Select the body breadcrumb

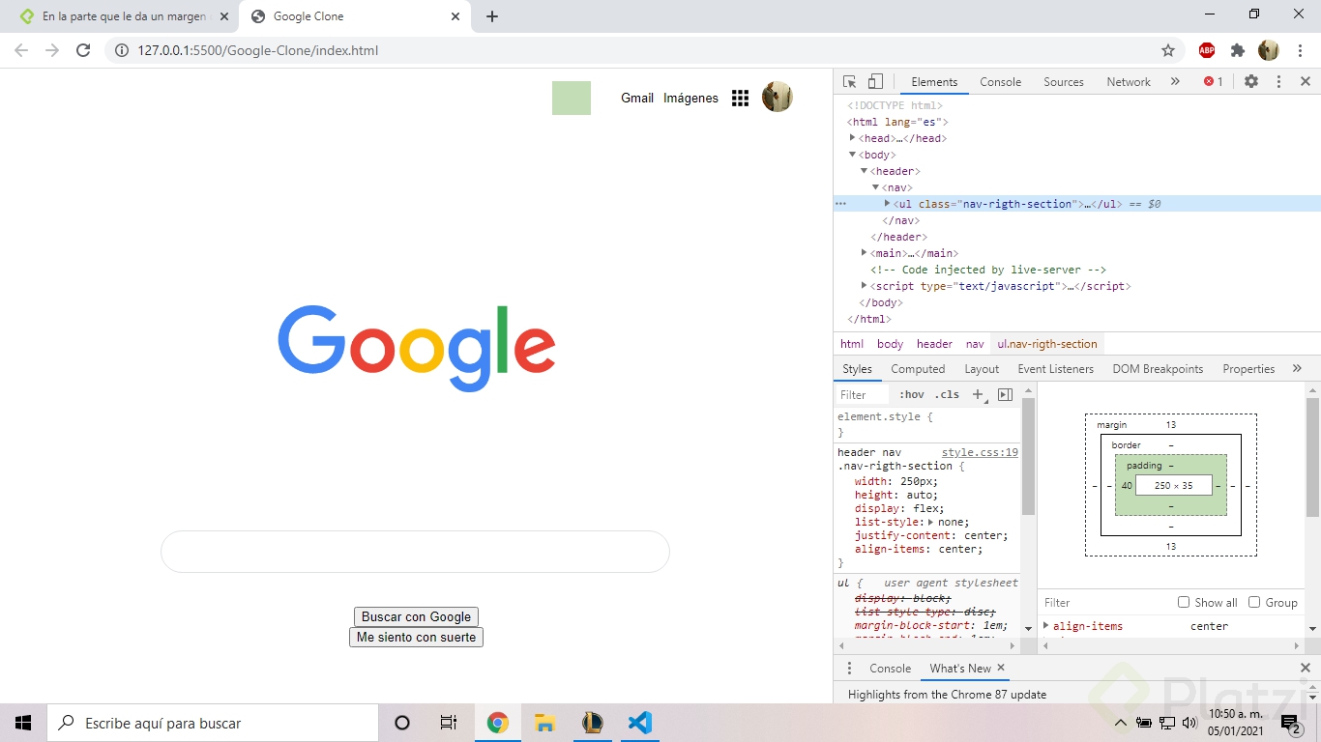pos(890,344)
